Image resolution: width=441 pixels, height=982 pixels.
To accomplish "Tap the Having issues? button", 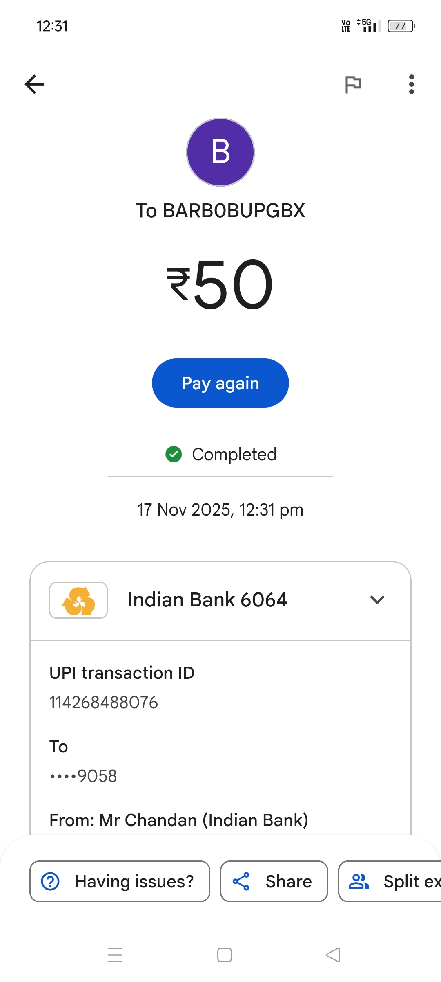I will [120, 881].
